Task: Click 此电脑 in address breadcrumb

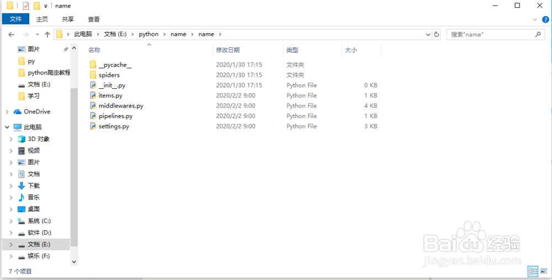Action: 83,34
